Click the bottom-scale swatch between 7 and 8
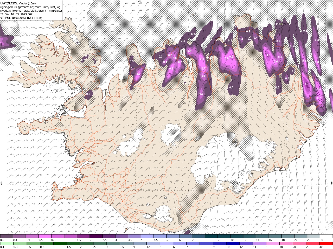333x249 pixels. click(193, 243)
